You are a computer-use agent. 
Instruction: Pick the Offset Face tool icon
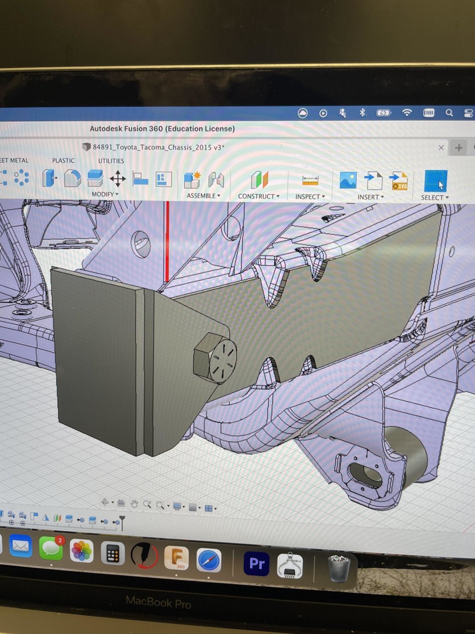click(x=95, y=178)
